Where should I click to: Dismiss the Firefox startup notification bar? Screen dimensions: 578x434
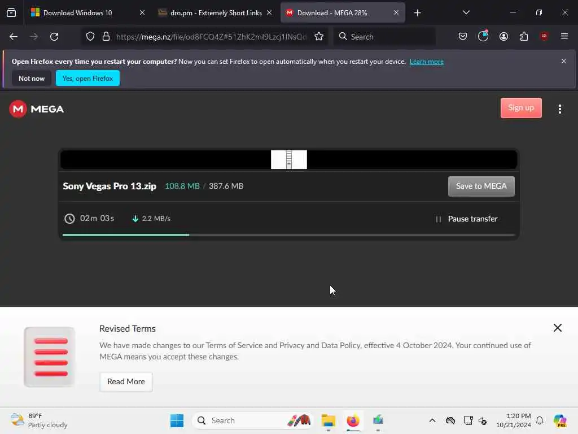(x=564, y=61)
